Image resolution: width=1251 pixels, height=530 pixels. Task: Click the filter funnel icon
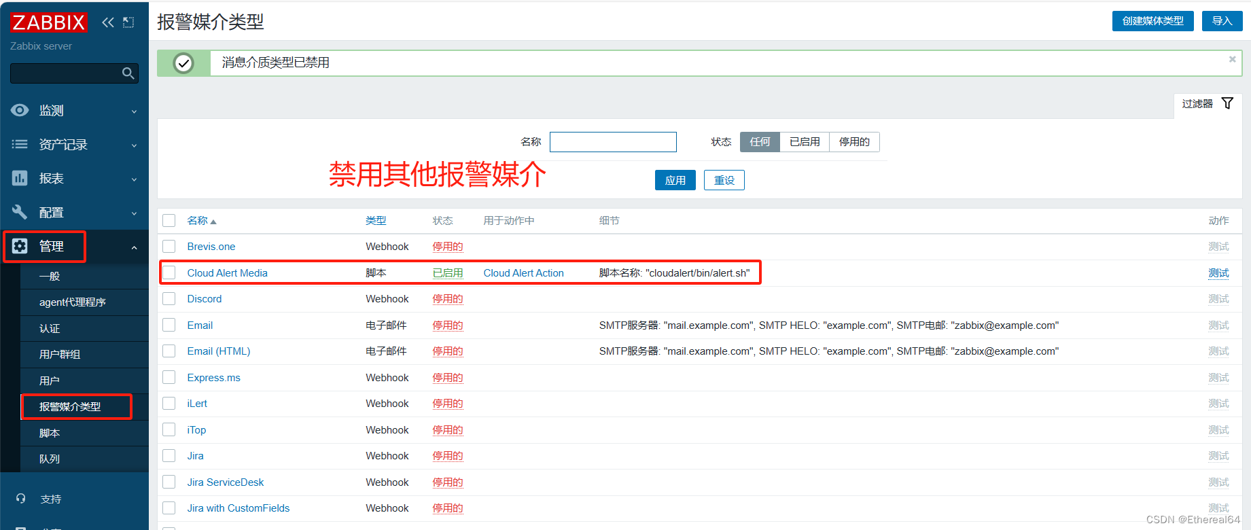[x=1227, y=103]
